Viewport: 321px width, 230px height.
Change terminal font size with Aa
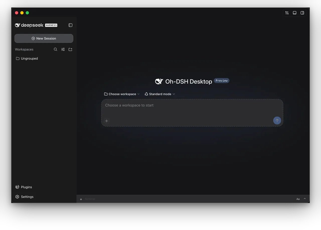298,199
